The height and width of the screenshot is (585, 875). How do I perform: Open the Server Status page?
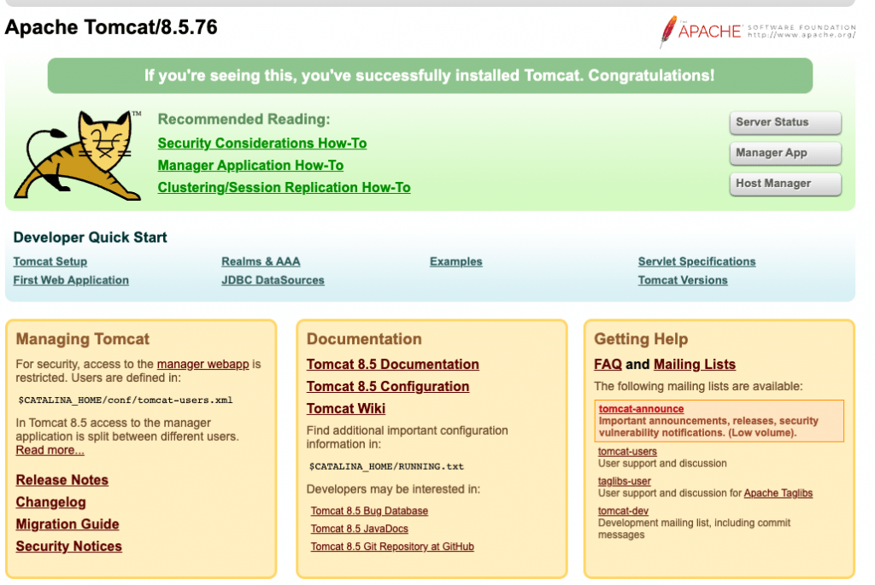785,123
